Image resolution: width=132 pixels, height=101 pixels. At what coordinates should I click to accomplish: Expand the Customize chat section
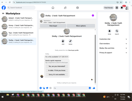click(x=113, y=39)
